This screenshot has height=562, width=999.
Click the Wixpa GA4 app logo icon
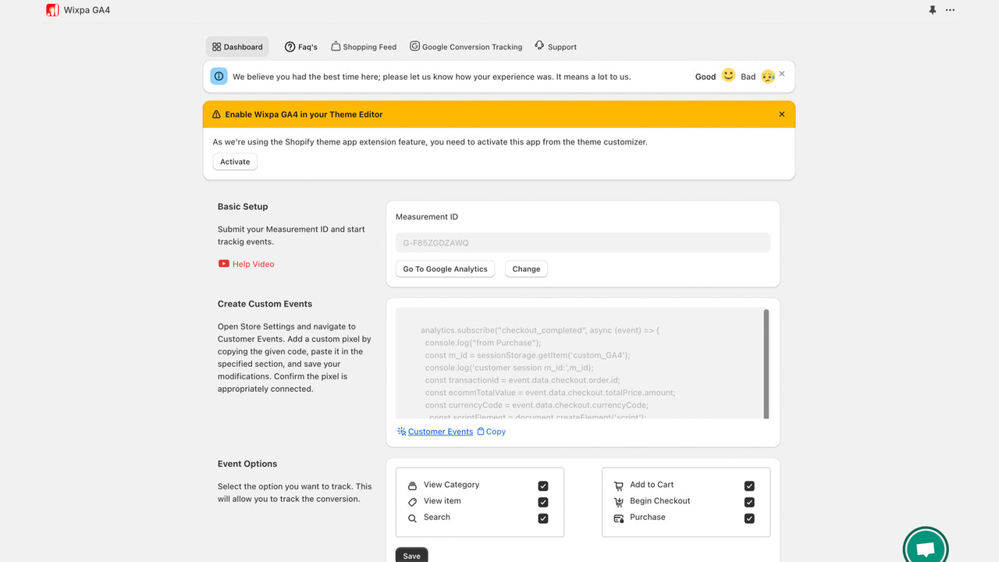52,10
